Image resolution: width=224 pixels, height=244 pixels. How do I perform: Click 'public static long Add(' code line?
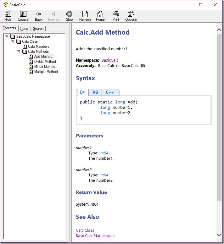(109, 102)
